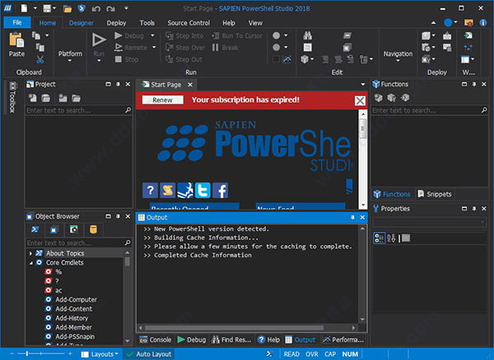Click the Twitter icon on Start Page
Screen dimensions: 494x360
203,190
